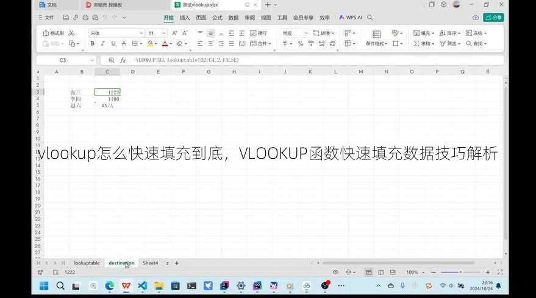Click the ribbon search magnifier icon
Screen dimensions: 536x298
click(370, 18)
